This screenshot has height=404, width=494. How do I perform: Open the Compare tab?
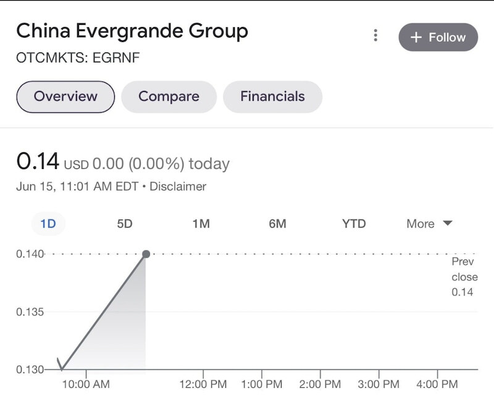pyautogui.click(x=169, y=97)
